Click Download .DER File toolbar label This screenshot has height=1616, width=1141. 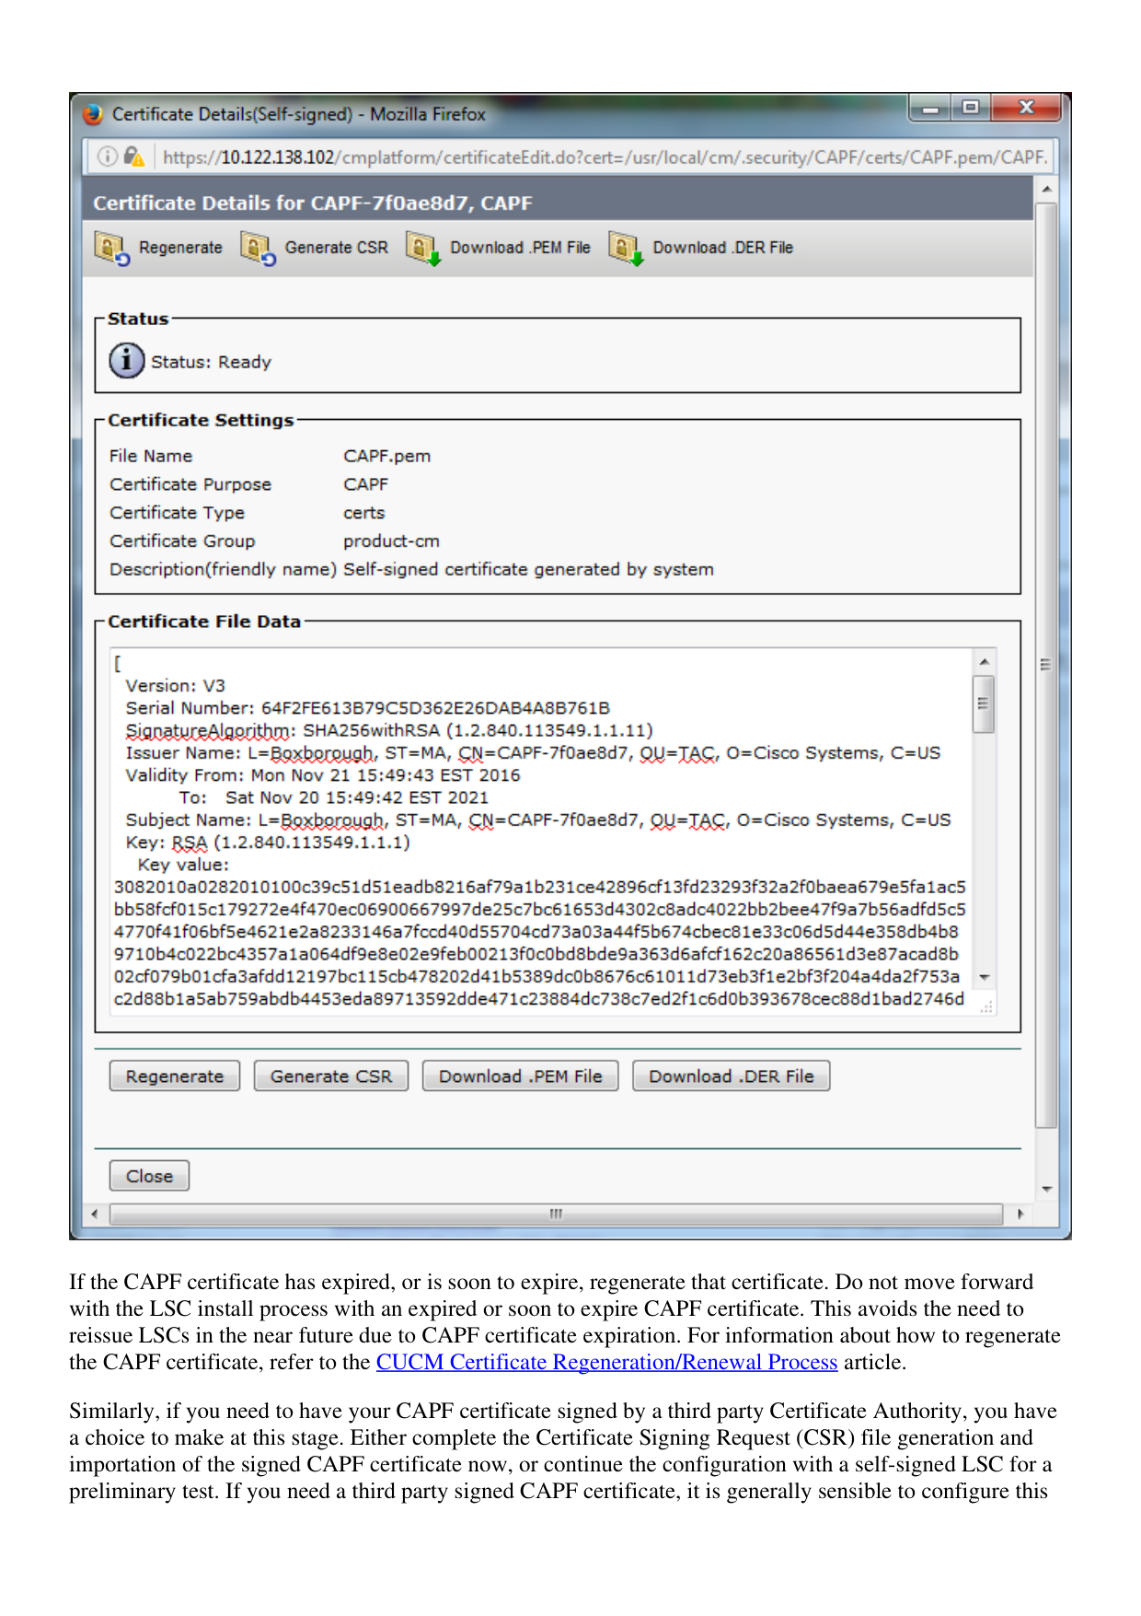(x=722, y=248)
